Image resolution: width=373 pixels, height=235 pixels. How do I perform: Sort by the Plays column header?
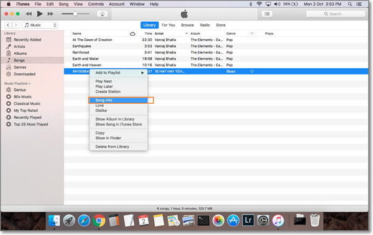point(269,34)
